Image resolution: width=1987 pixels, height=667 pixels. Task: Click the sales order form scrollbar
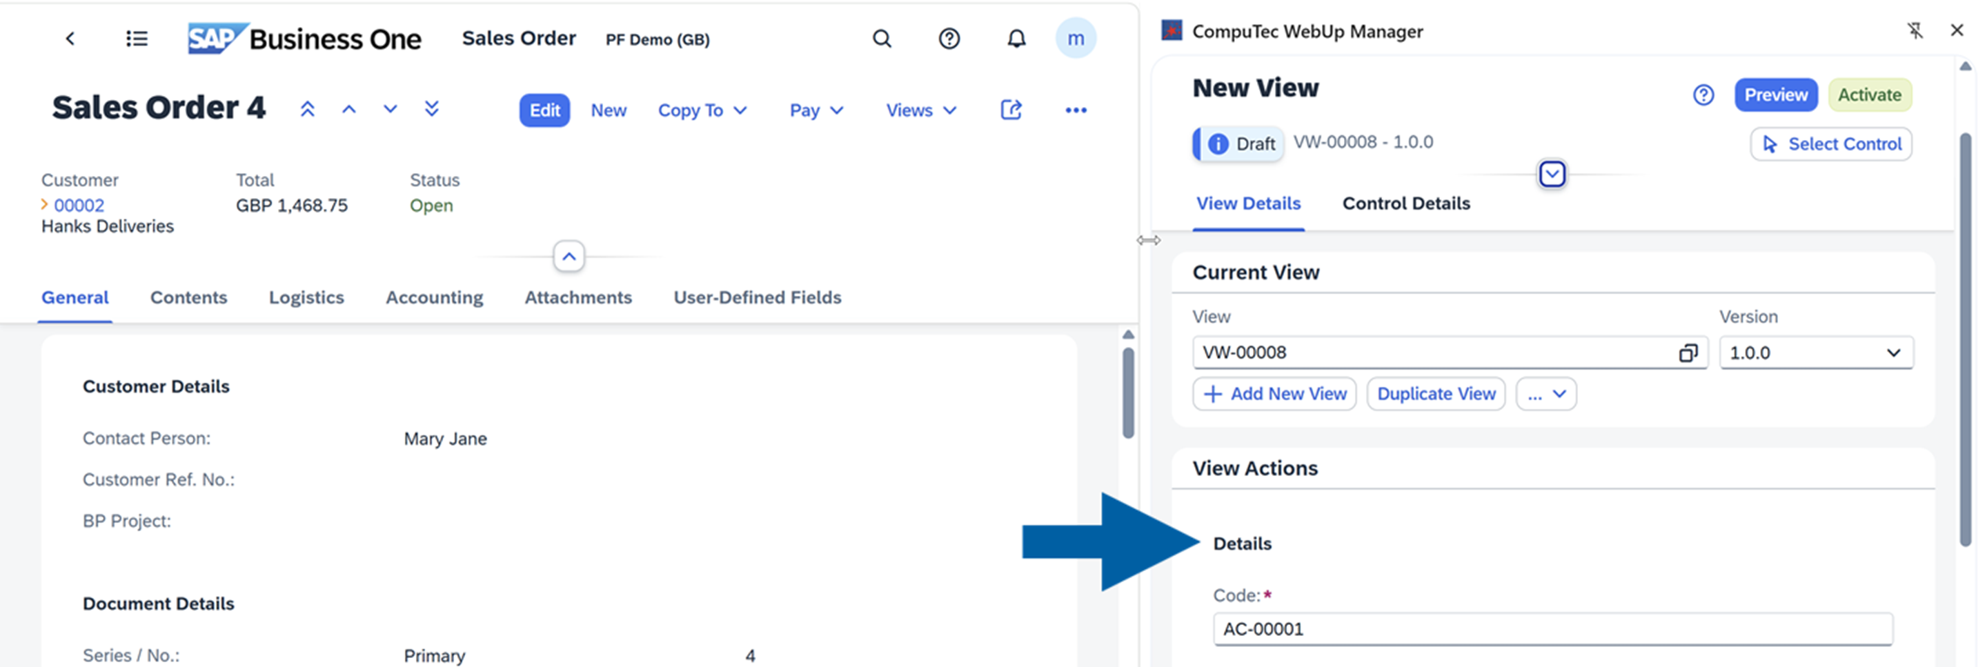click(1128, 393)
